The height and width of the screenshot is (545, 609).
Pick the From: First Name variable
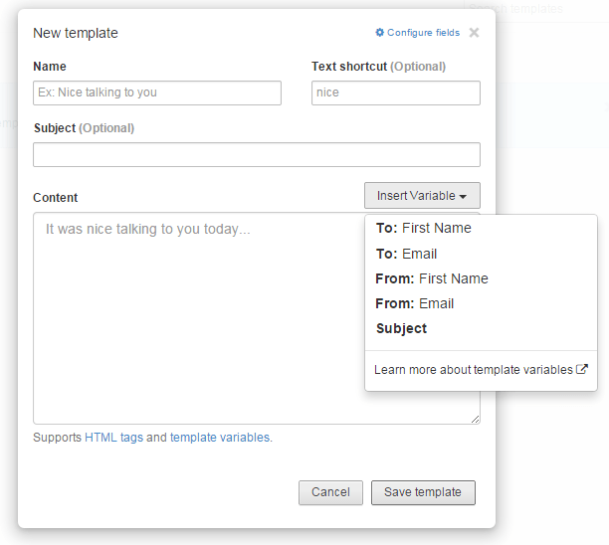(x=432, y=278)
